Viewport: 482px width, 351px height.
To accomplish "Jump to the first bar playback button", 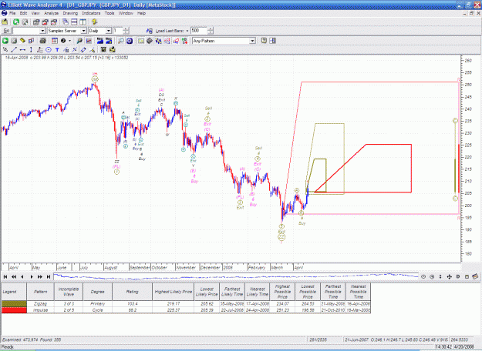I will (5, 277).
